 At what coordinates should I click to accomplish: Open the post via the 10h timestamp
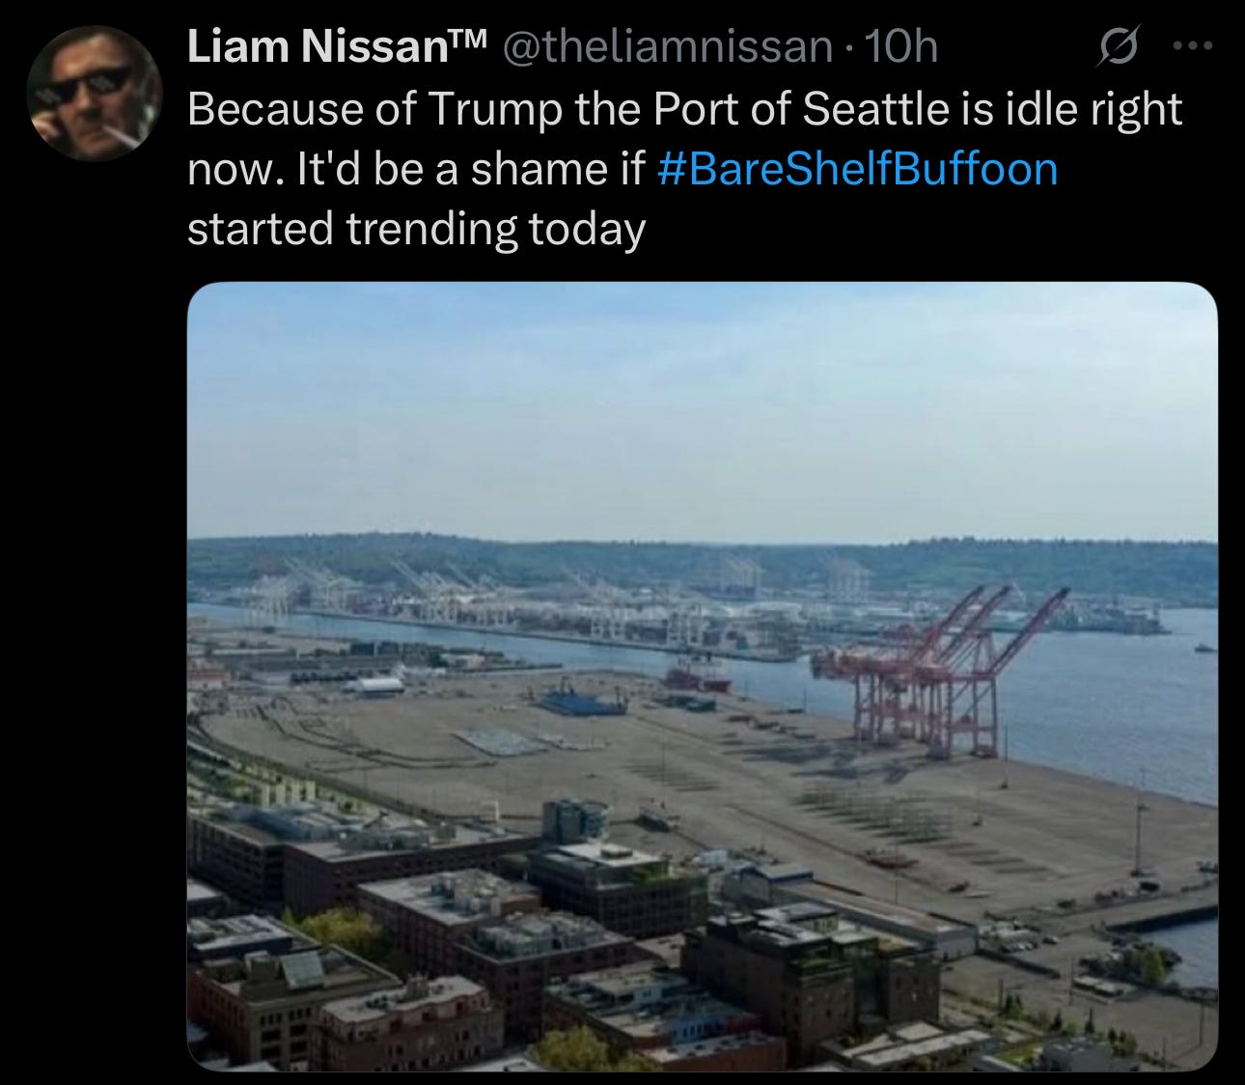point(901,46)
